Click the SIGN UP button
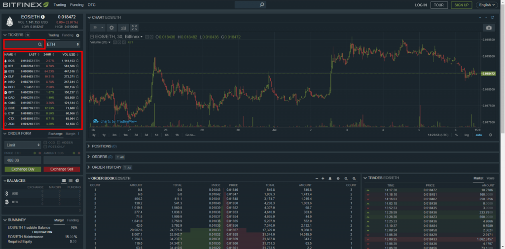Viewport: 505px width, 249px height. [462, 5]
